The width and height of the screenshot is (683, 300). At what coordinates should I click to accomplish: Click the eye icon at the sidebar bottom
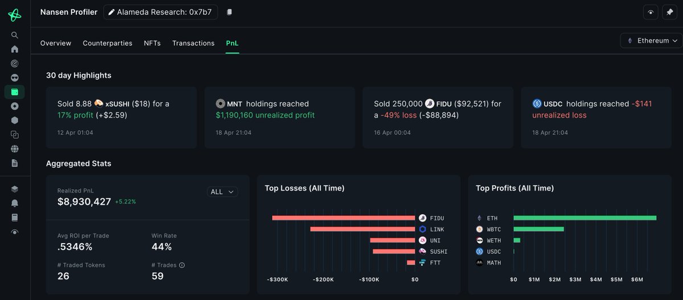pos(15,232)
